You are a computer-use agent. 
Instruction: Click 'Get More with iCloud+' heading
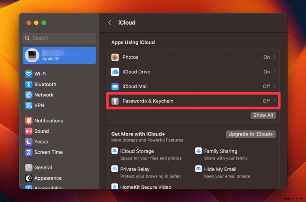(138, 134)
